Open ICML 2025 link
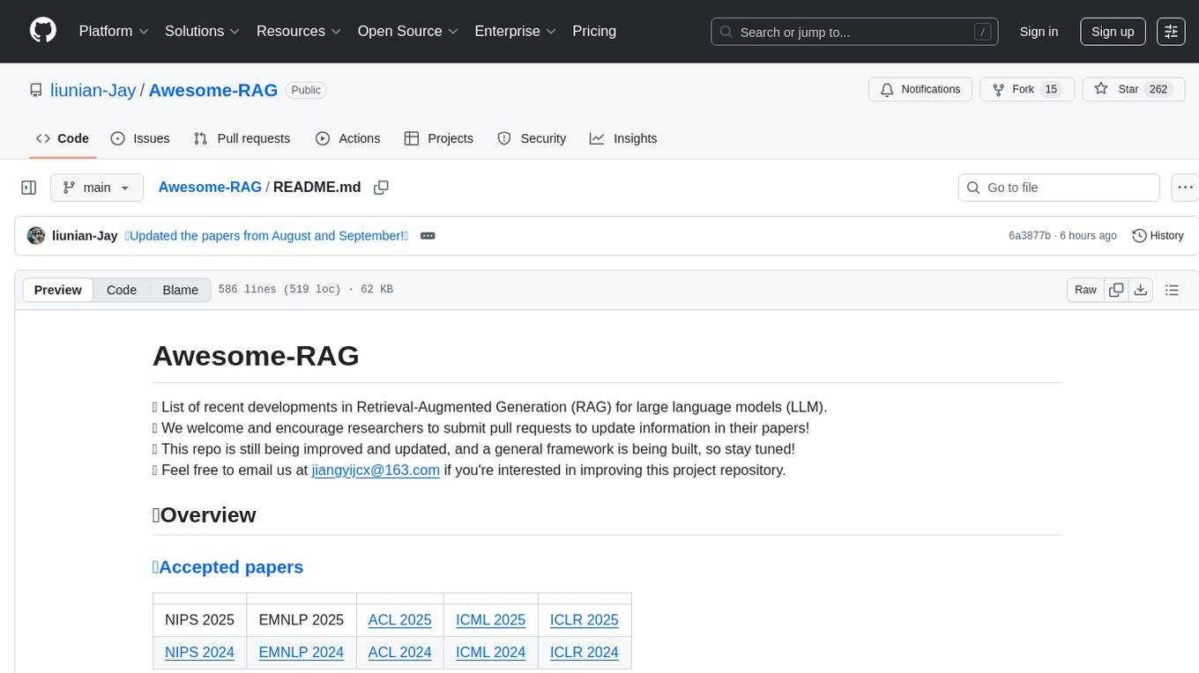This screenshot has width=1199, height=673. point(490,619)
